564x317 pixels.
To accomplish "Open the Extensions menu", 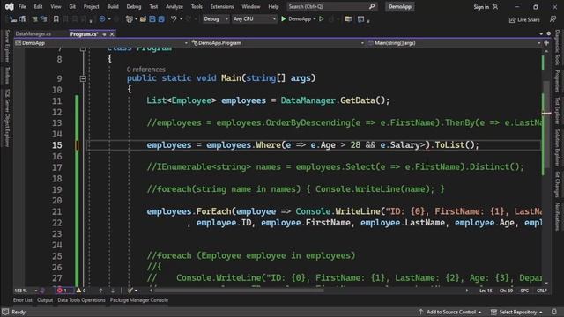I will point(222,6).
